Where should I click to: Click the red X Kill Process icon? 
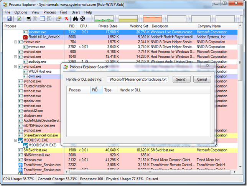point(66,18)
